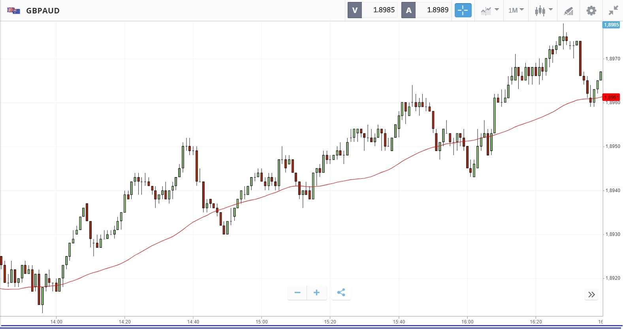Select the drawing tools pencil icon
The width and height of the screenshot is (623, 329).
point(568,11)
